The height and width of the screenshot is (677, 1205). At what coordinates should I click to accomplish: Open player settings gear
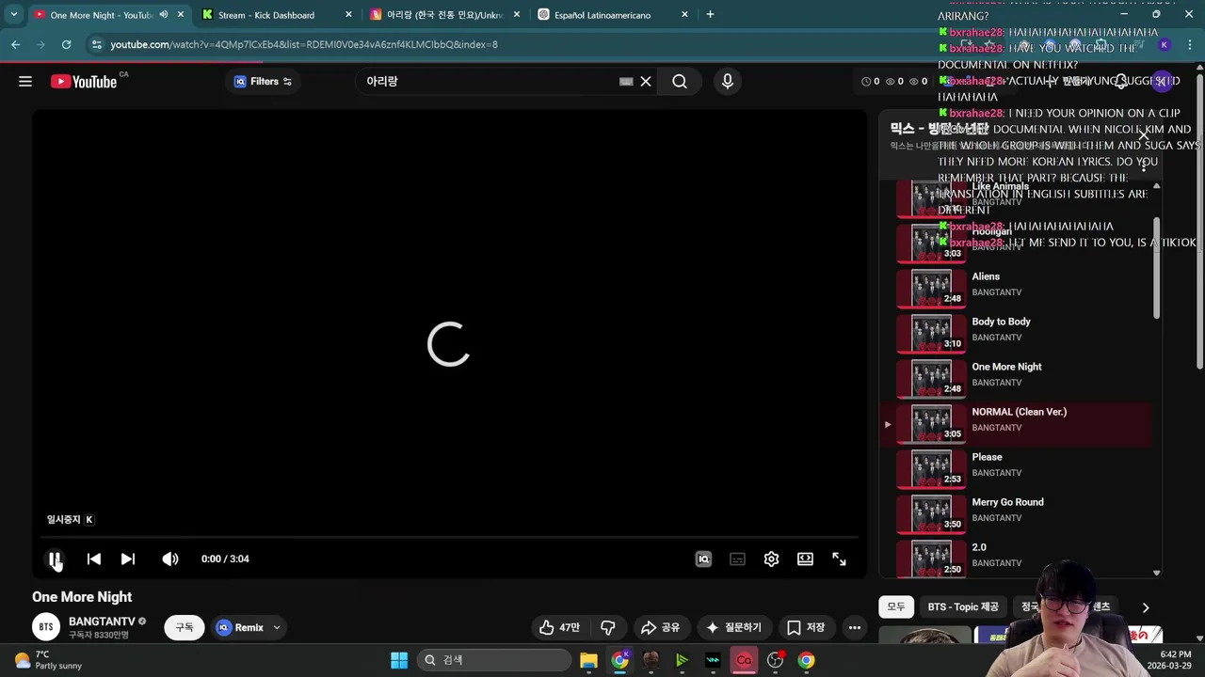pos(771,559)
